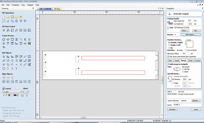The image size is (204, 123).
Task: Click the Start Depth input field
Action: (190, 21)
